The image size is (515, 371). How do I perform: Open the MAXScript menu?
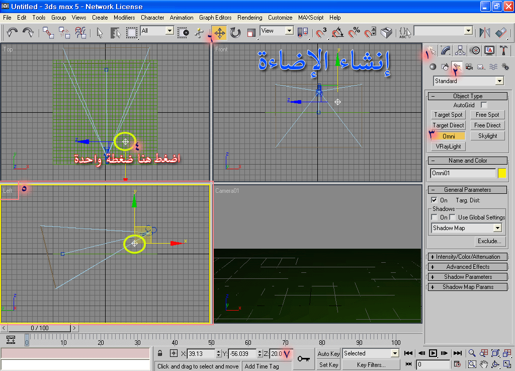[x=311, y=18]
